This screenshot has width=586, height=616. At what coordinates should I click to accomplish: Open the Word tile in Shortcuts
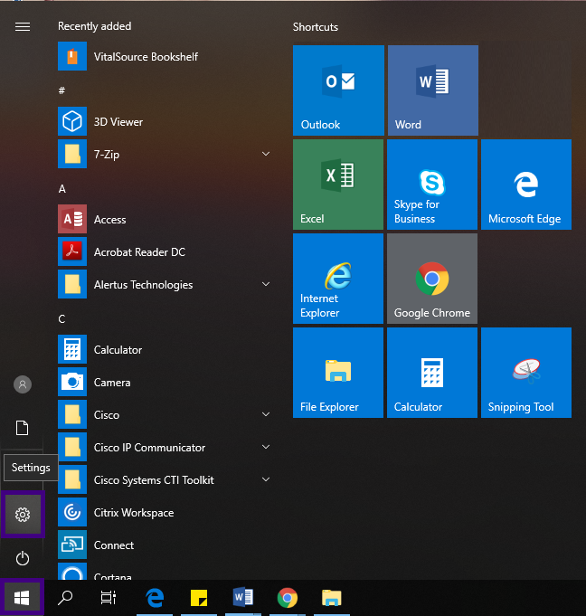pos(433,90)
